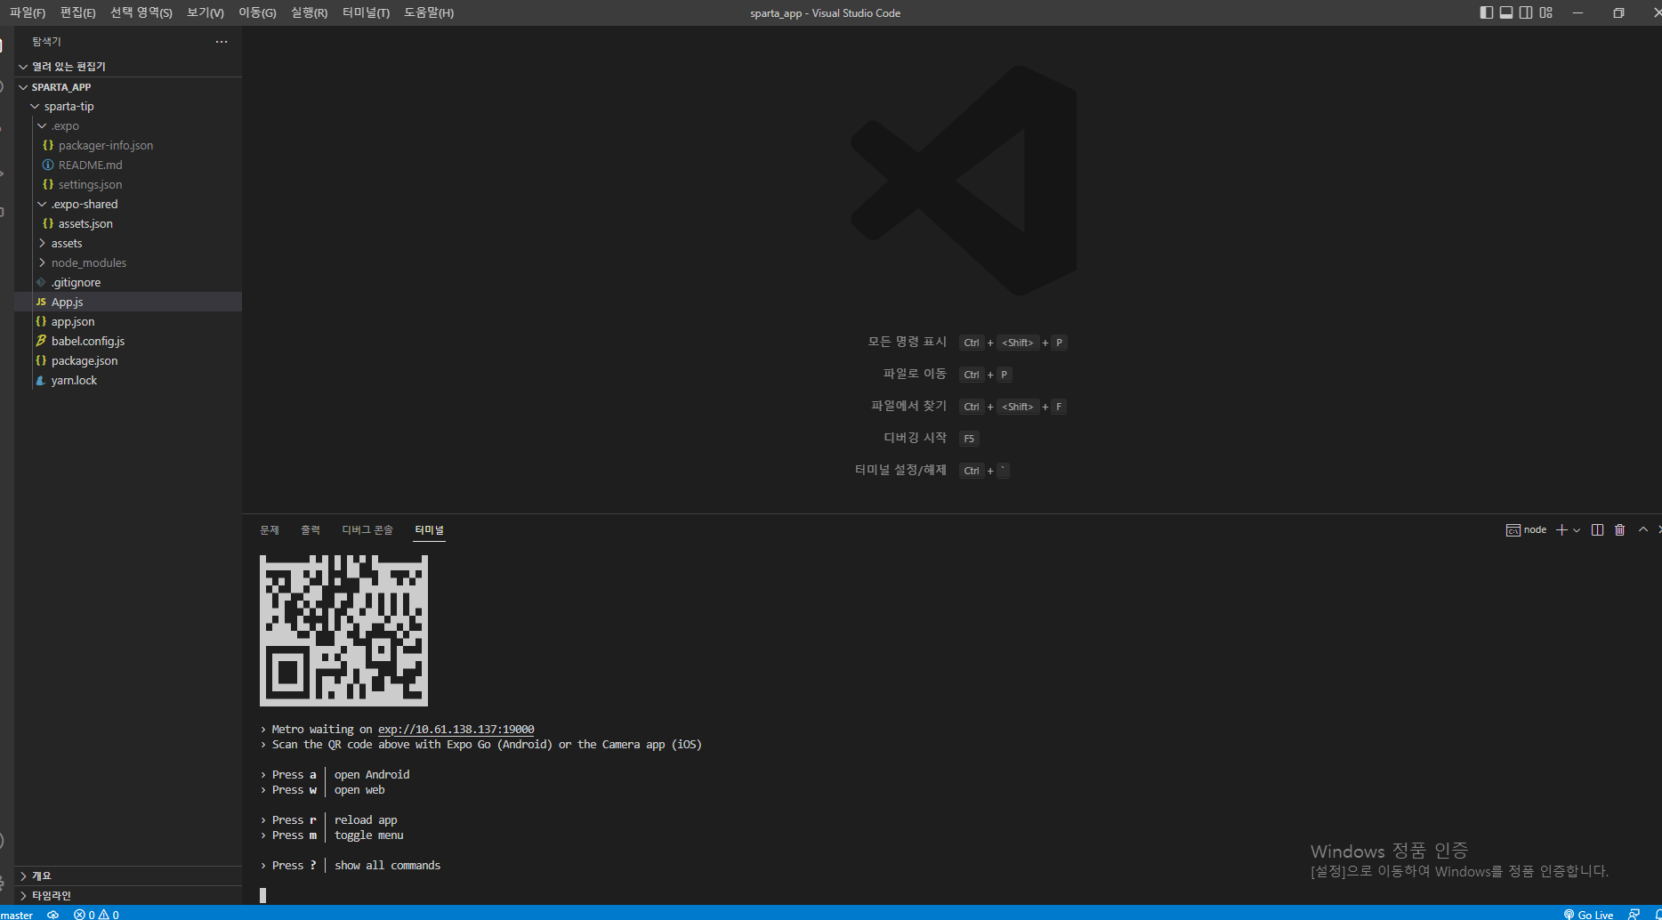Open the 도움말(H) menu
The image size is (1662, 920).
coord(429,12)
